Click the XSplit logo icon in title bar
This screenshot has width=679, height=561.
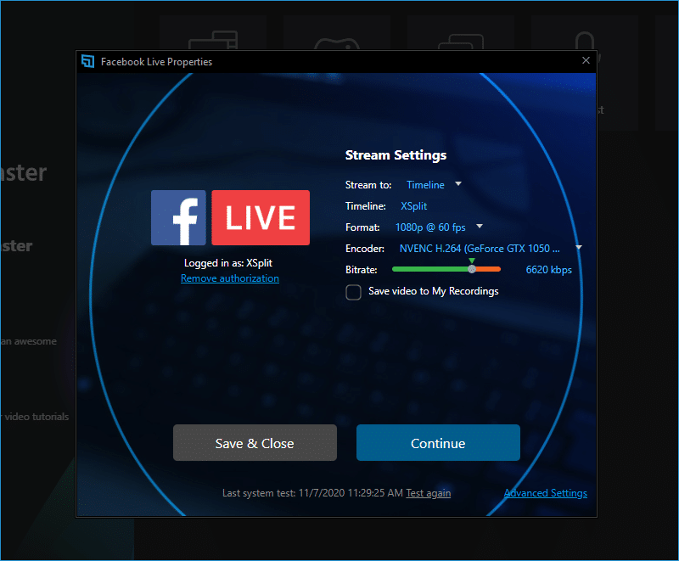tap(88, 61)
